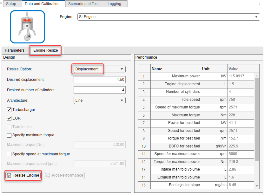Screen dimensions: 264x195
Task: Check Specify speed at maximum torque
Action: point(9,154)
